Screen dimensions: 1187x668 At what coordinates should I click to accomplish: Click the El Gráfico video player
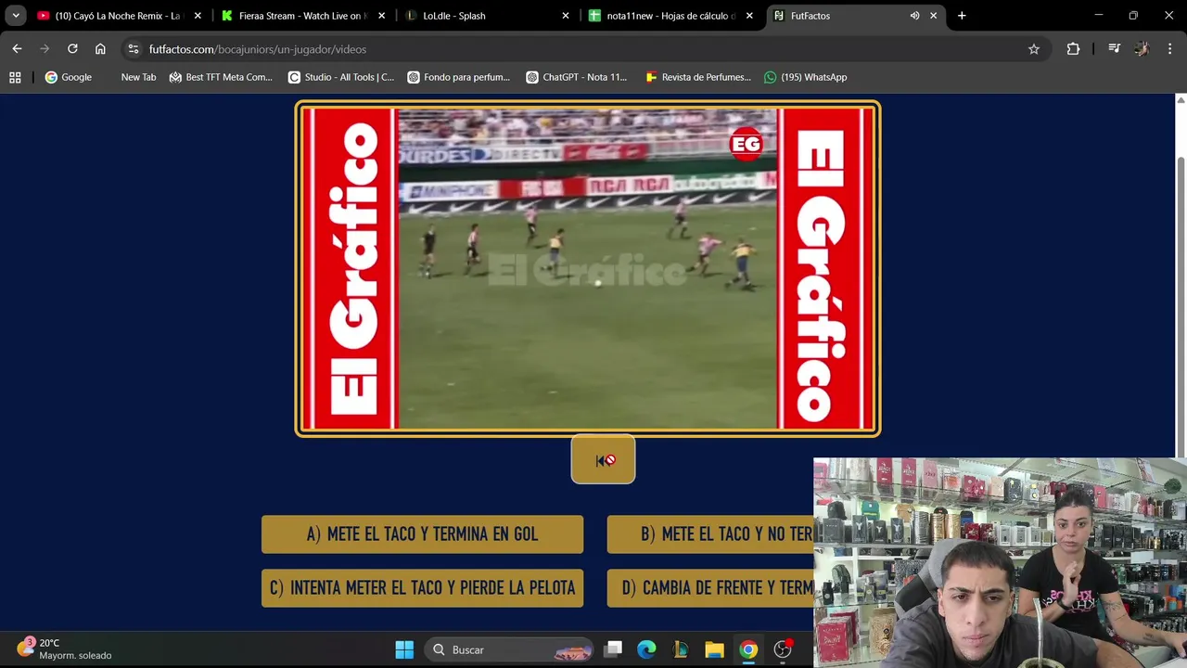click(588, 268)
